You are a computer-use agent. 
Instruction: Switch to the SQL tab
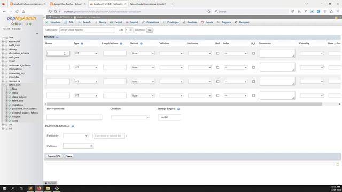click(69, 22)
